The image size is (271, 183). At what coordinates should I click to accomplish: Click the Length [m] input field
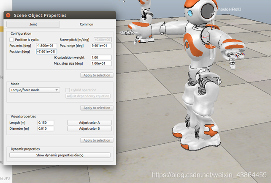pyautogui.click(x=46, y=123)
